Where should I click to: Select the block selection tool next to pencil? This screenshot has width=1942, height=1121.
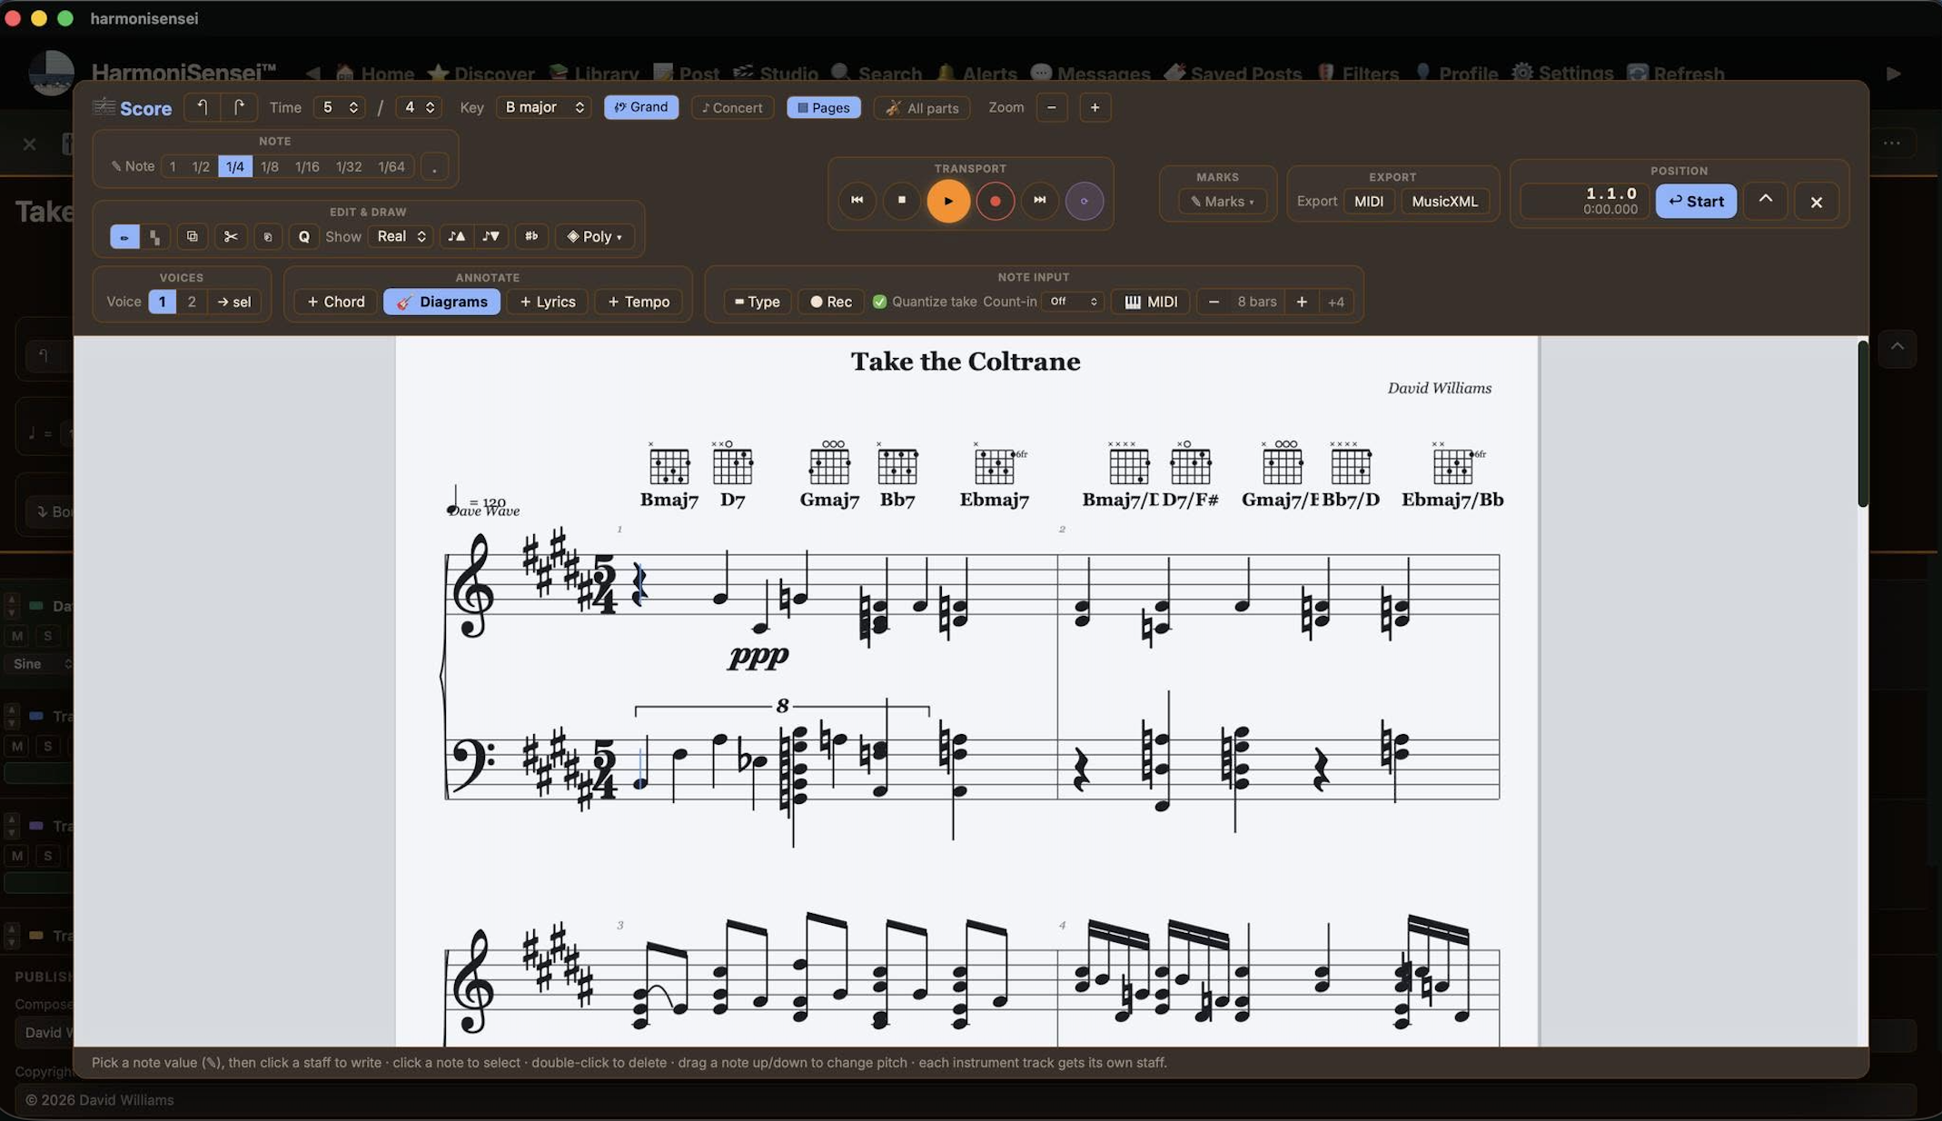point(155,236)
